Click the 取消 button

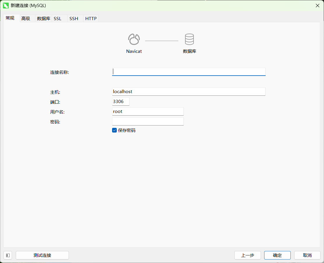[x=307, y=255]
